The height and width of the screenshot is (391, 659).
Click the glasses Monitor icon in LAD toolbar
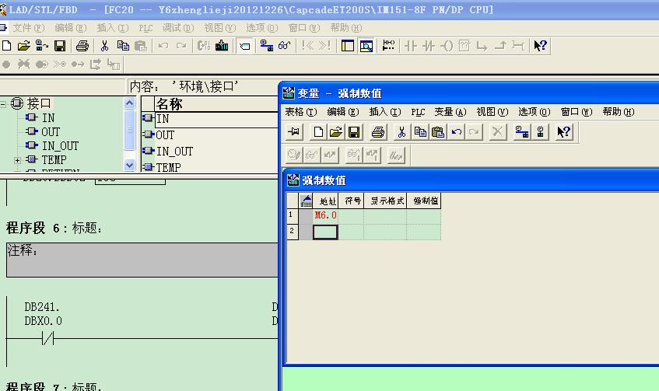point(285,46)
